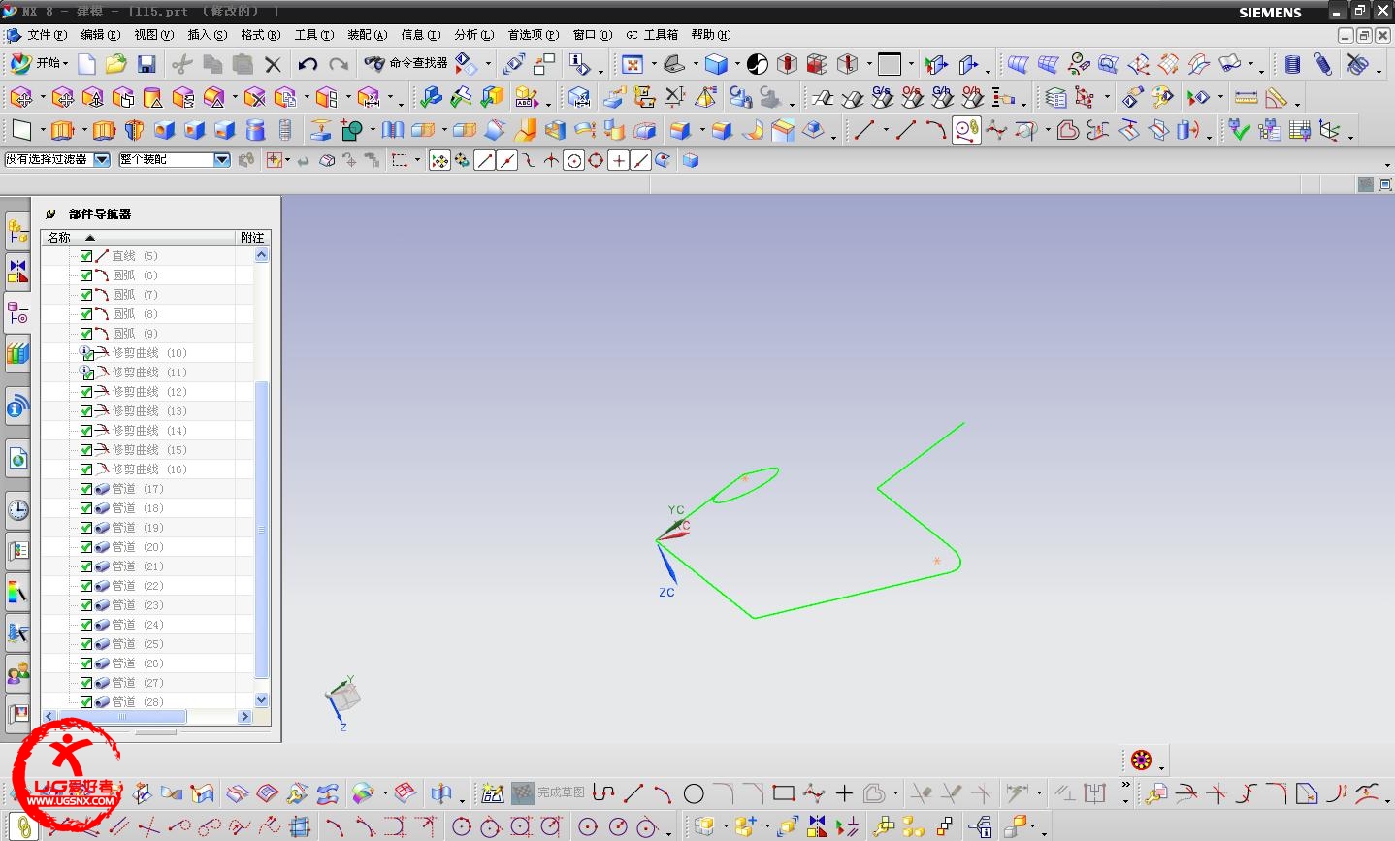
Task: Select the Line tool in the curve toolbar
Action: 864,130
